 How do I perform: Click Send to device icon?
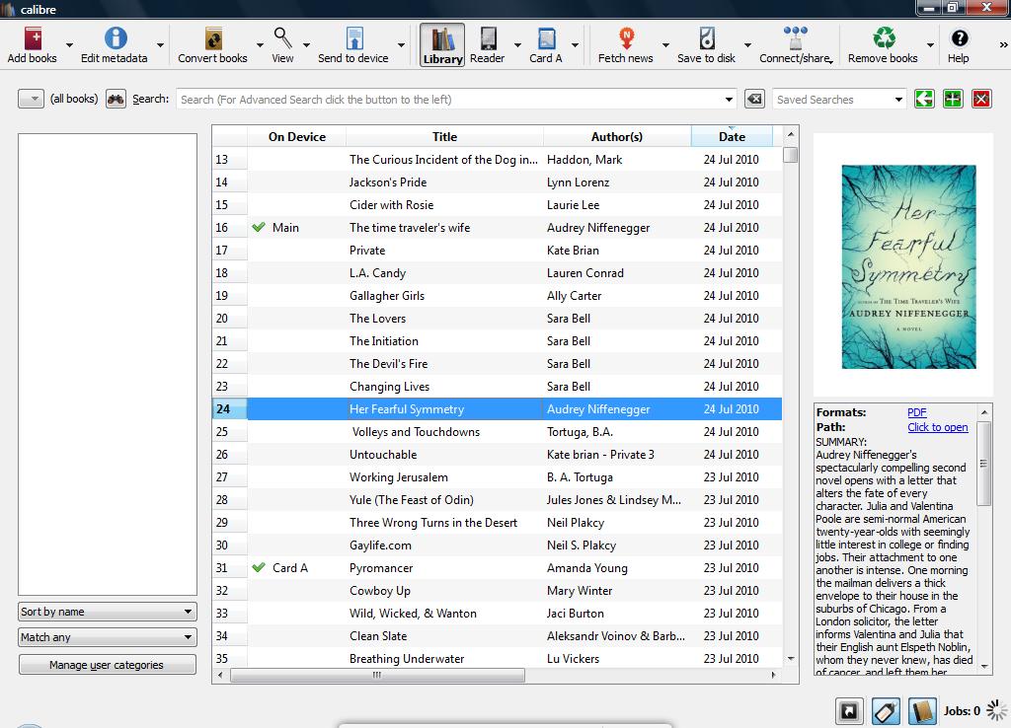coord(354,38)
